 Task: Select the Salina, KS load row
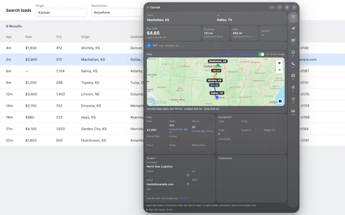[72, 71]
